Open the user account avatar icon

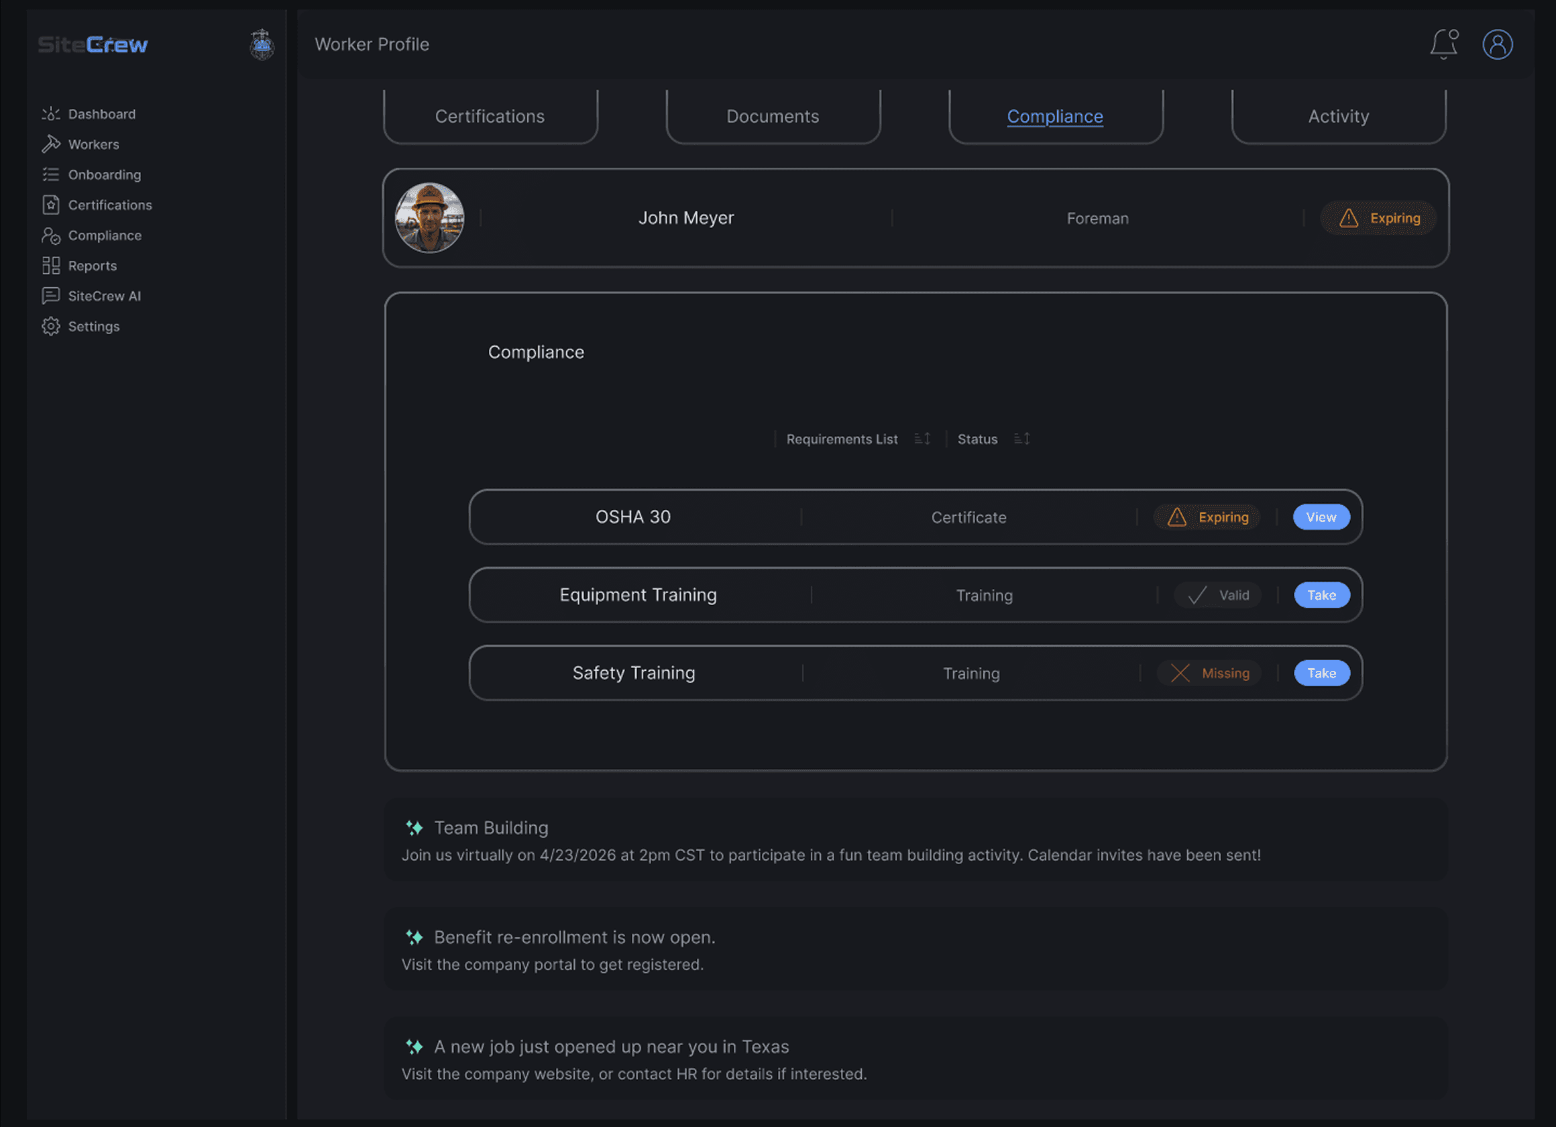[x=1497, y=45]
